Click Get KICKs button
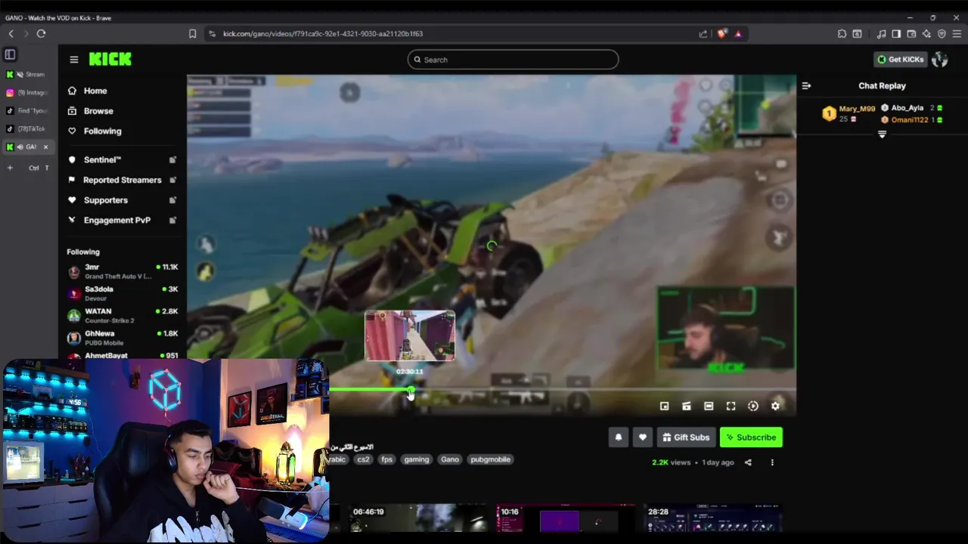This screenshot has height=544, width=968. click(900, 60)
